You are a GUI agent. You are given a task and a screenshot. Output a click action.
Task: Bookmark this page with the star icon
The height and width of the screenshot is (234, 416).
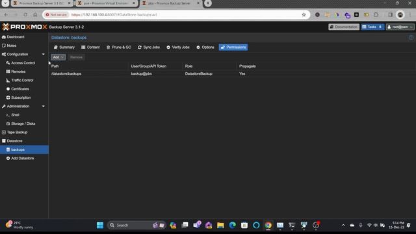point(304,14)
